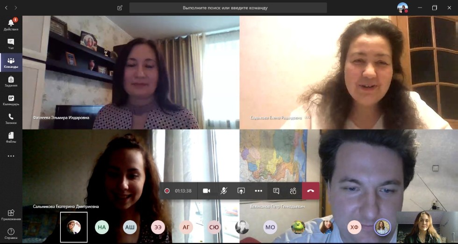Image resolution: width=458 pixels, height=244 pixels.
Task: Toggle the meeting chat panel
Action: [x=276, y=191]
